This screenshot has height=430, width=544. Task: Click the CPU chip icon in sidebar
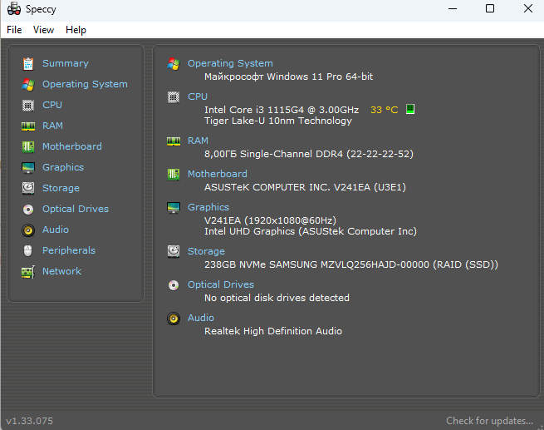pyautogui.click(x=28, y=105)
